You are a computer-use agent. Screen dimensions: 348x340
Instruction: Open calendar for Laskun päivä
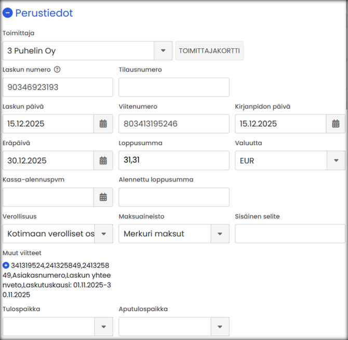(x=103, y=124)
